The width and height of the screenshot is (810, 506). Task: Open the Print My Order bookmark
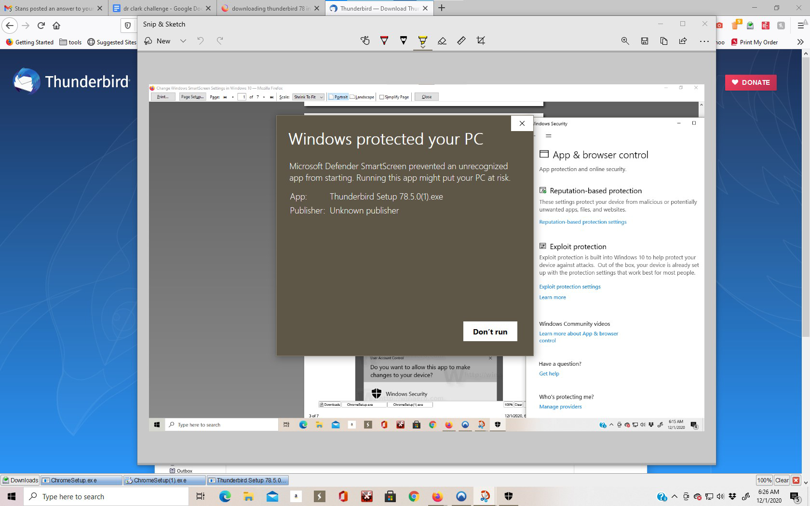tap(755, 42)
